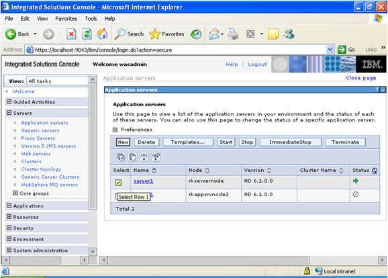Open the Clusters navigation link
This screenshot has width=388, height=278.
(31, 161)
